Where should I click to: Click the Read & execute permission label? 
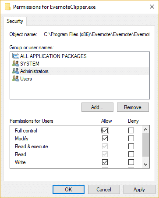pos(32,147)
